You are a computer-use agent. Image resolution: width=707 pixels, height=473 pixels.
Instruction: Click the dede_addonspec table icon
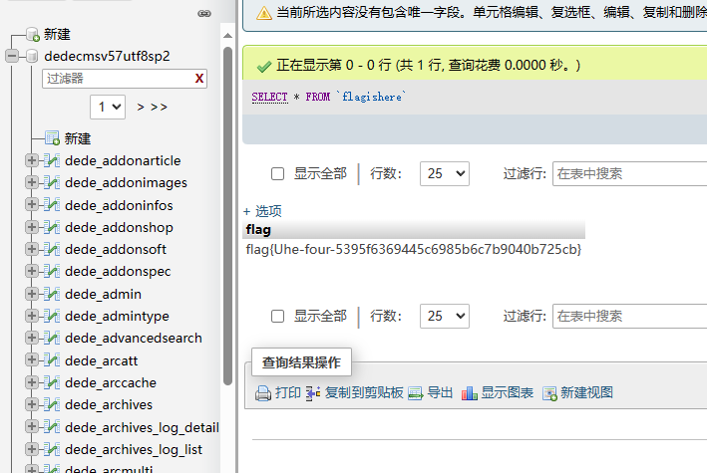tap(52, 271)
